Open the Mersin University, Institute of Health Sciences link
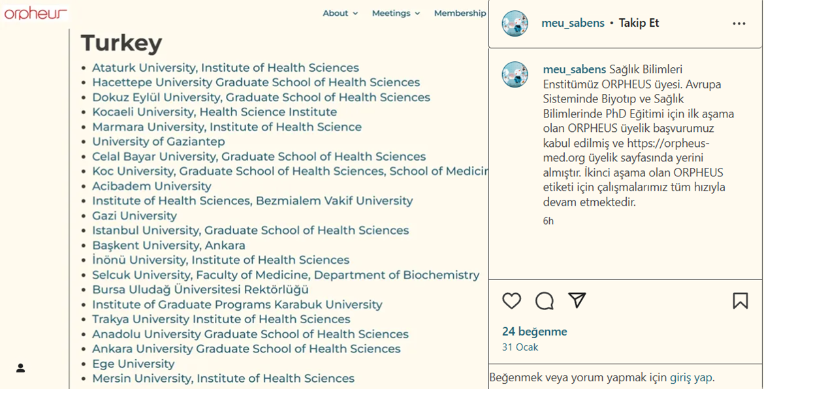Screen dimensions: 828x410 (x=223, y=379)
